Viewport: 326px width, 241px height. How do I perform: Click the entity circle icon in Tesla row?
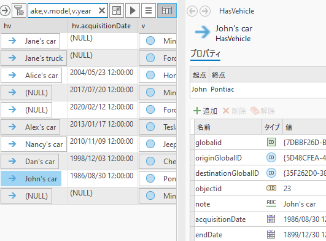(150, 127)
